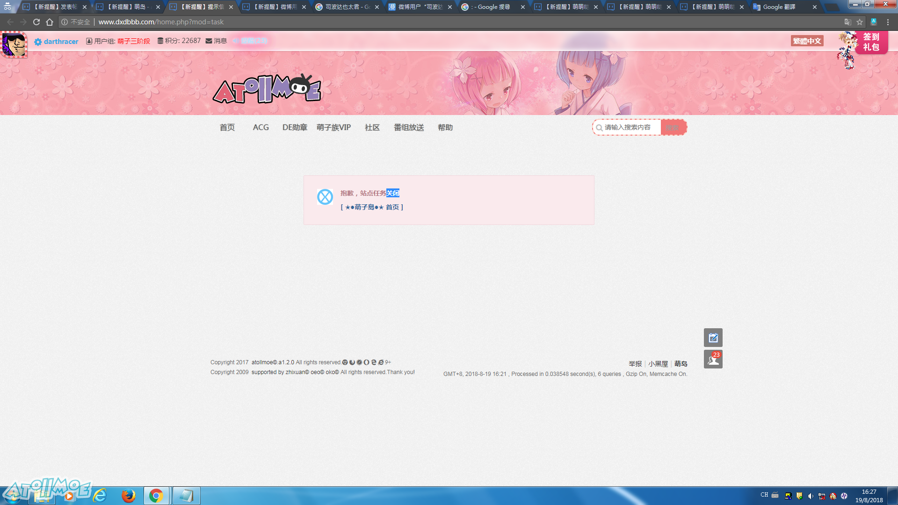
Task: Open Windows Media Player on the taskbar
Action: [70, 496]
